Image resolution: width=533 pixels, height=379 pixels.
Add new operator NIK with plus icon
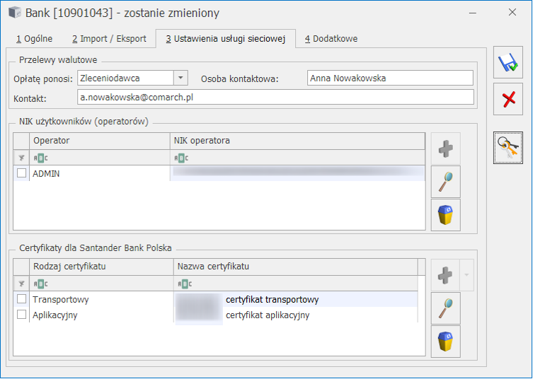445,148
